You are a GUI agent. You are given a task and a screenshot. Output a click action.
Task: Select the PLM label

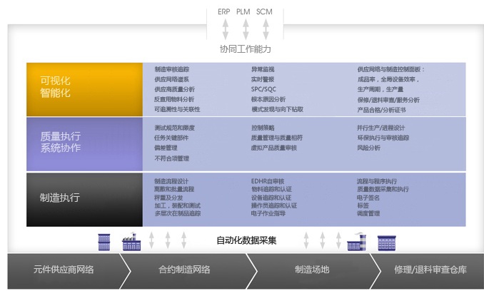[243, 11]
